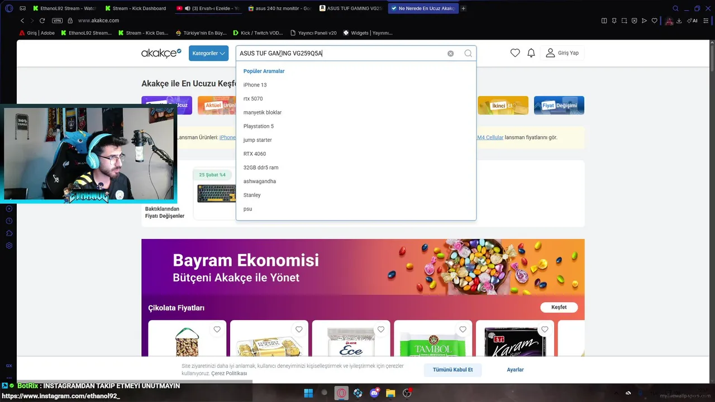Open favorites heart in Akakçe header
This screenshot has height=402, width=715.
click(x=515, y=53)
